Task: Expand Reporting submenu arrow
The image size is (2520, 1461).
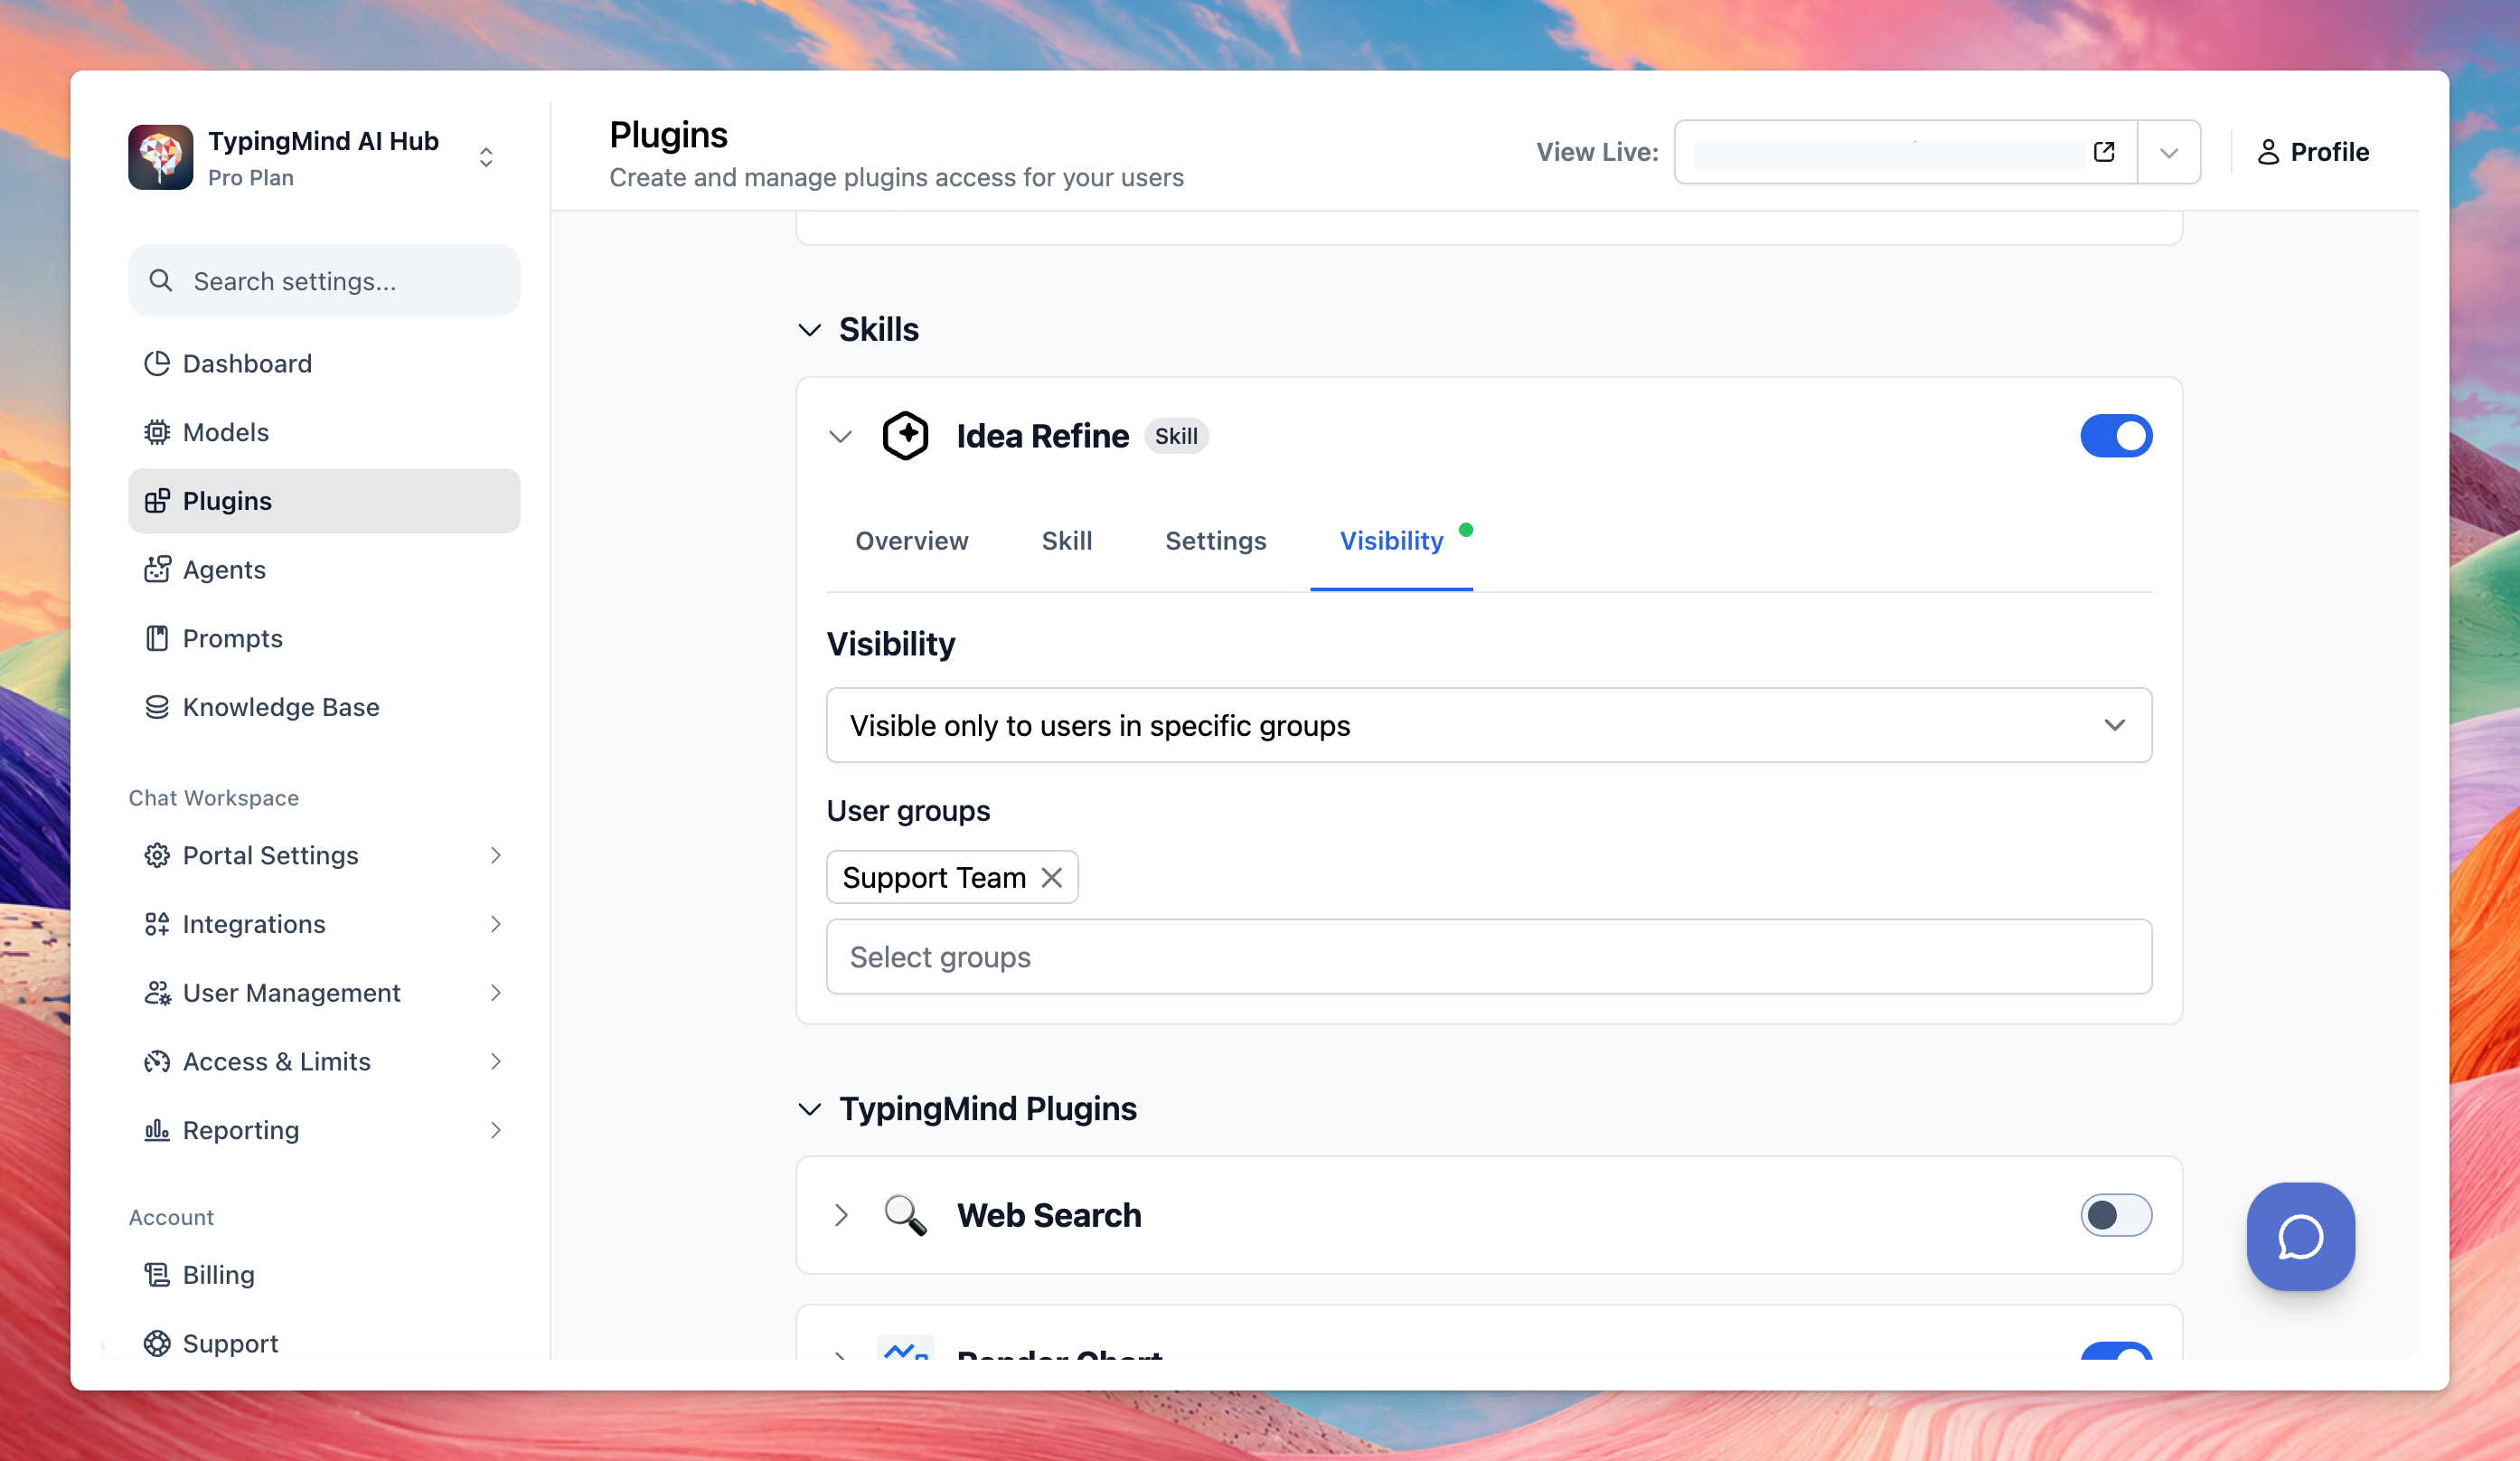Action: pyautogui.click(x=496, y=1130)
